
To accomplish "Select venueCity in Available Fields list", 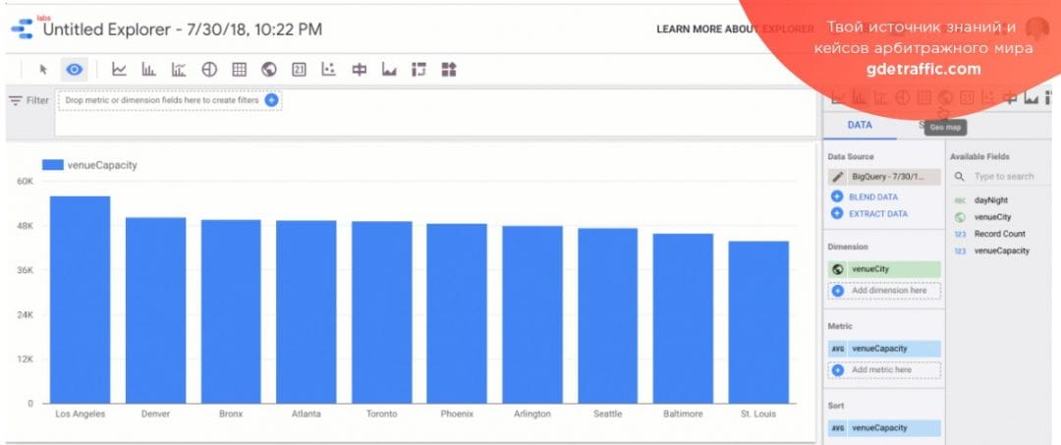I will [992, 217].
